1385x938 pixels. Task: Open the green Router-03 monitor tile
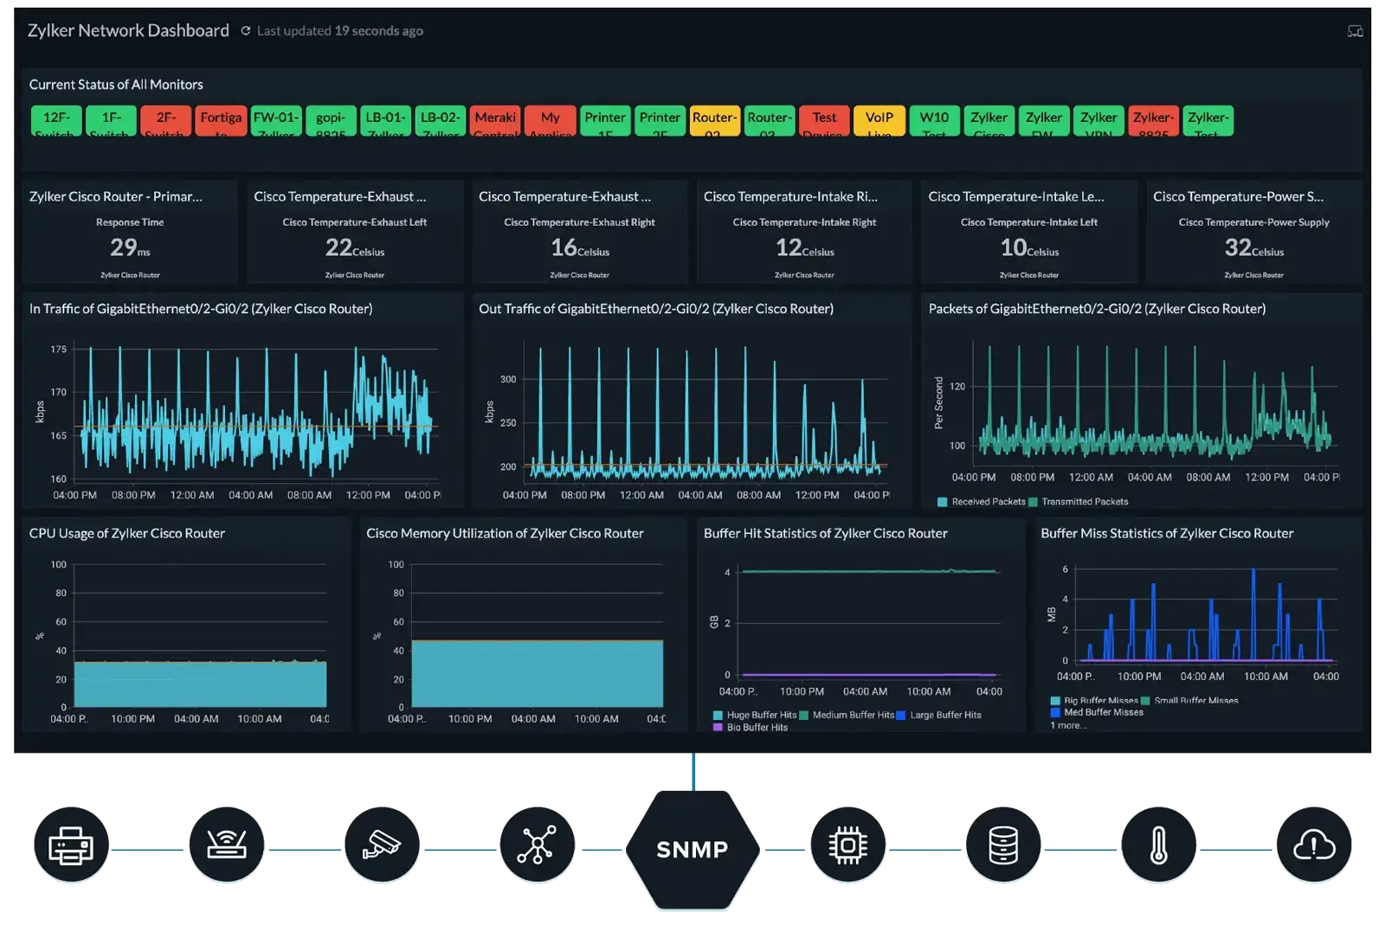pyautogui.click(x=770, y=121)
